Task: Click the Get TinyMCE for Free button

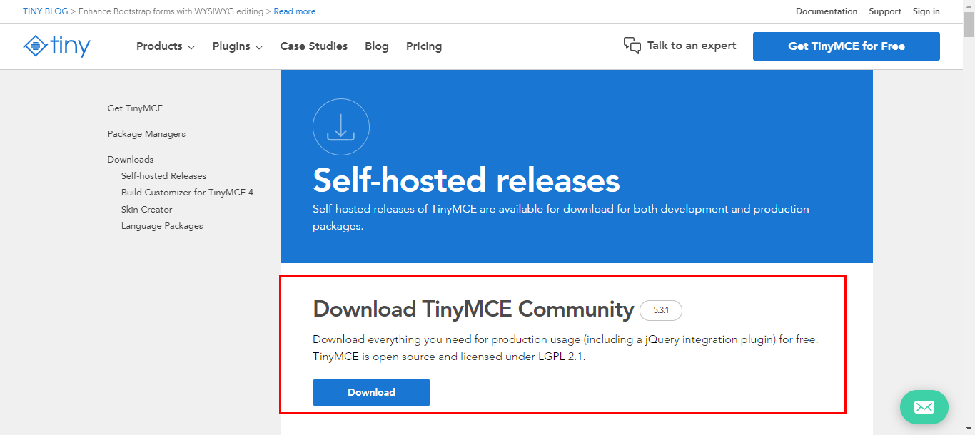Action: coord(846,46)
